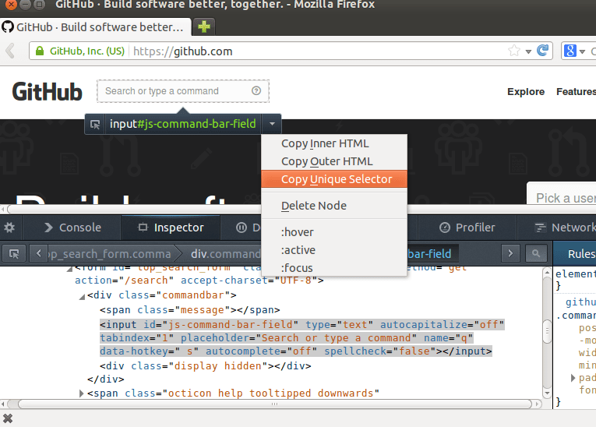Collapse the div class commandbar node
This screenshot has height=427, width=596.
82,297
